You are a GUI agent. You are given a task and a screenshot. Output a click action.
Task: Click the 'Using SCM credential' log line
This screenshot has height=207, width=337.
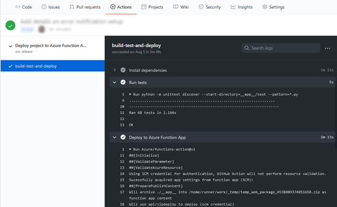(227, 174)
